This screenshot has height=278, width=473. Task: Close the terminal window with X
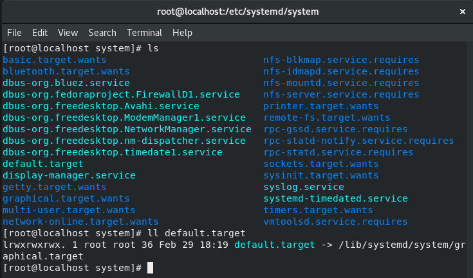point(463,12)
